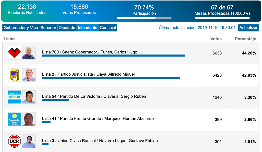262x152 pixels.
Task: Select the Intendente tab
Action: [x=88, y=28]
